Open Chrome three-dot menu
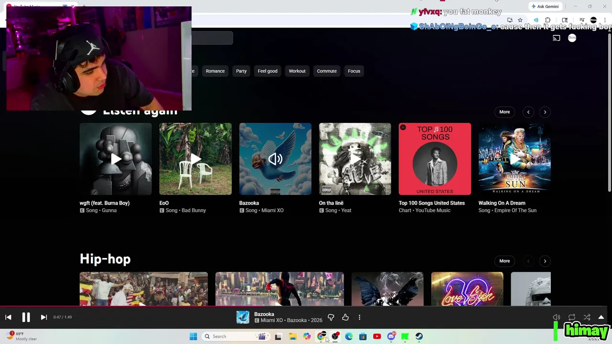612x344 pixels. [x=605, y=20]
